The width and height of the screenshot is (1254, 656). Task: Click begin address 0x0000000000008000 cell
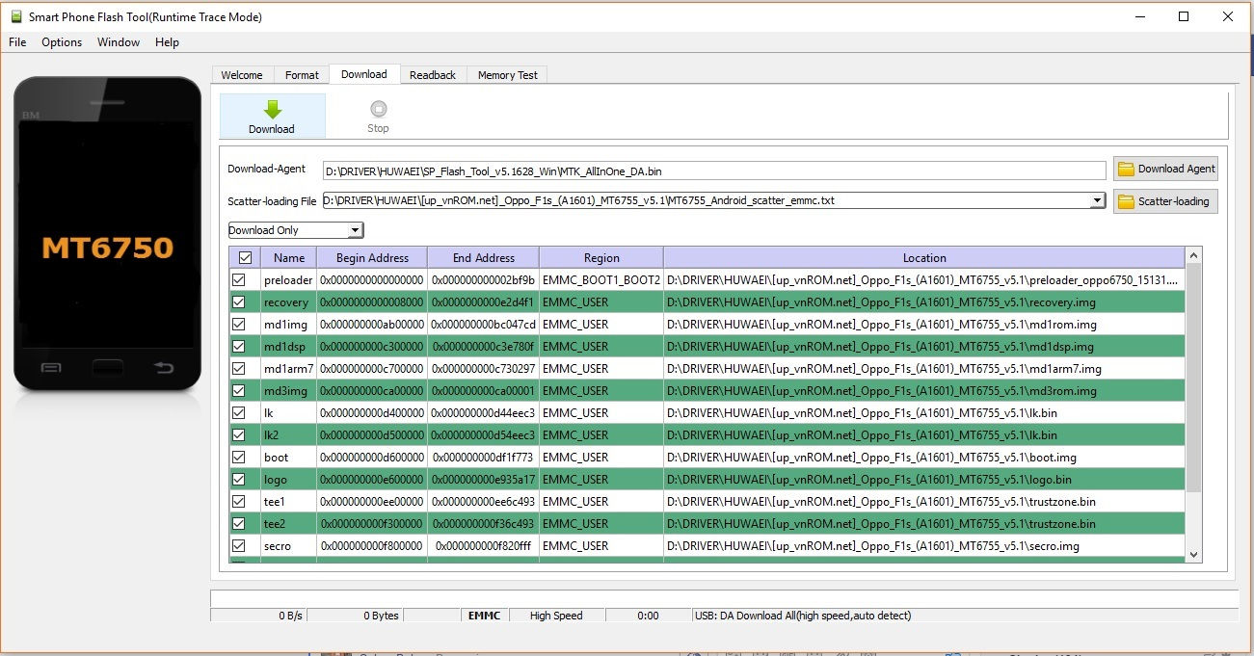tap(372, 302)
